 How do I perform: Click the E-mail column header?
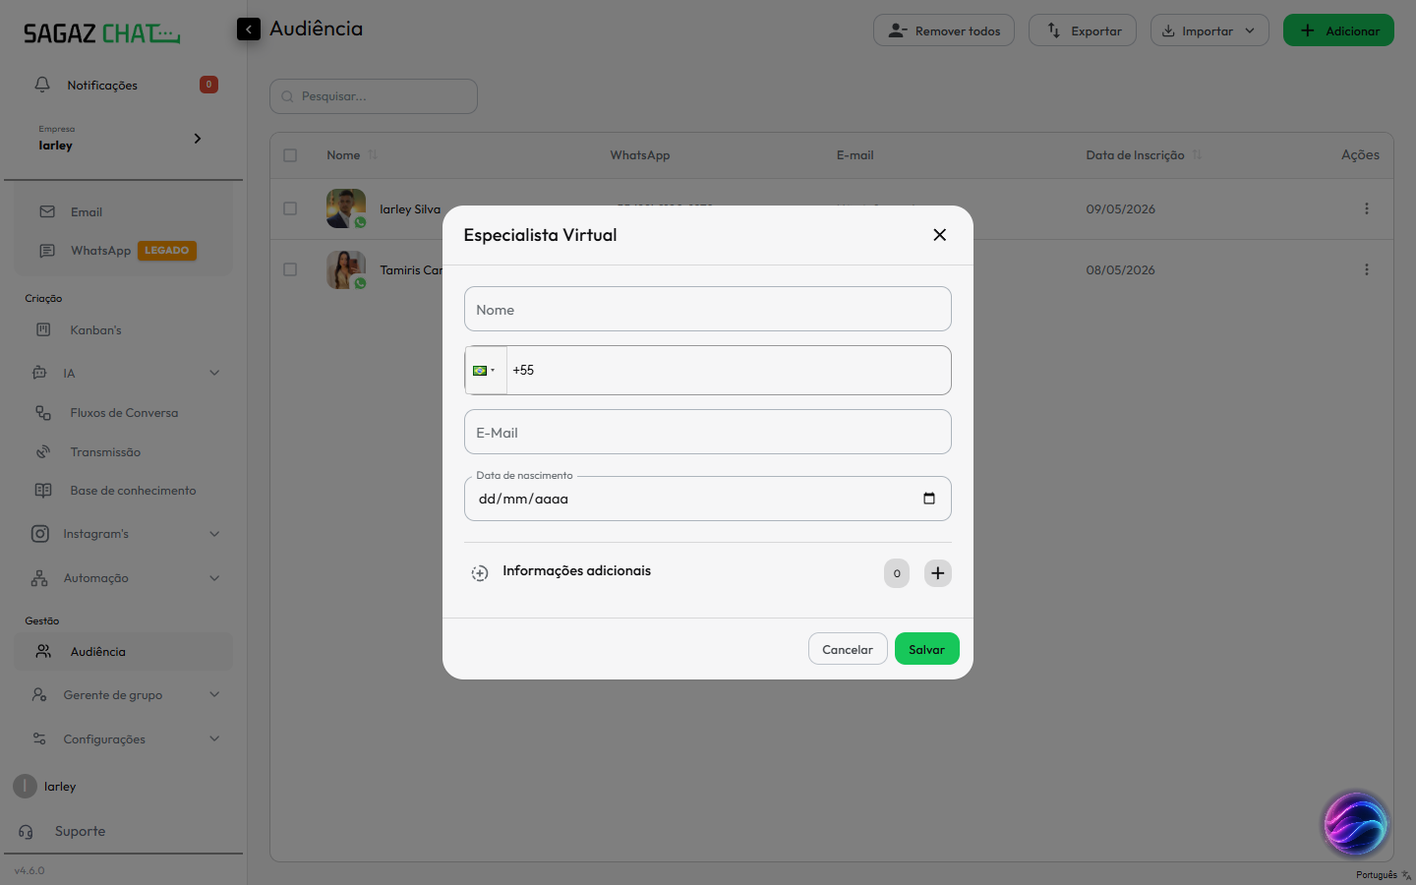pyautogui.click(x=855, y=155)
